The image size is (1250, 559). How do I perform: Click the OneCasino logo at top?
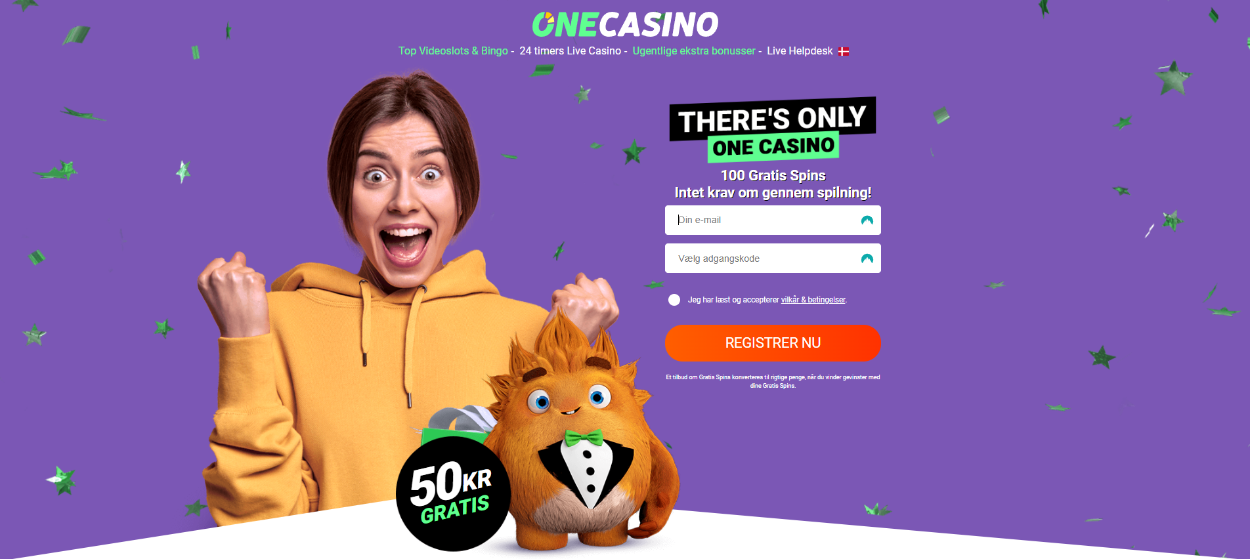pyautogui.click(x=625, y=24)
